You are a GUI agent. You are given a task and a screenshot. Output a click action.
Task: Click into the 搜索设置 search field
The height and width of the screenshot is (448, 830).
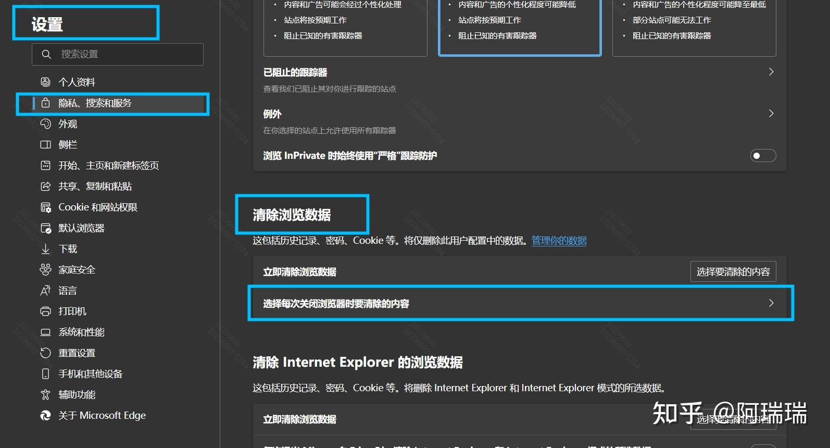118,54
